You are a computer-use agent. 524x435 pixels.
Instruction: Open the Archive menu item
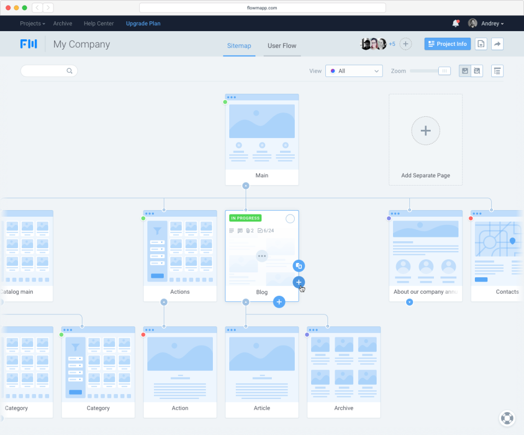62,23
